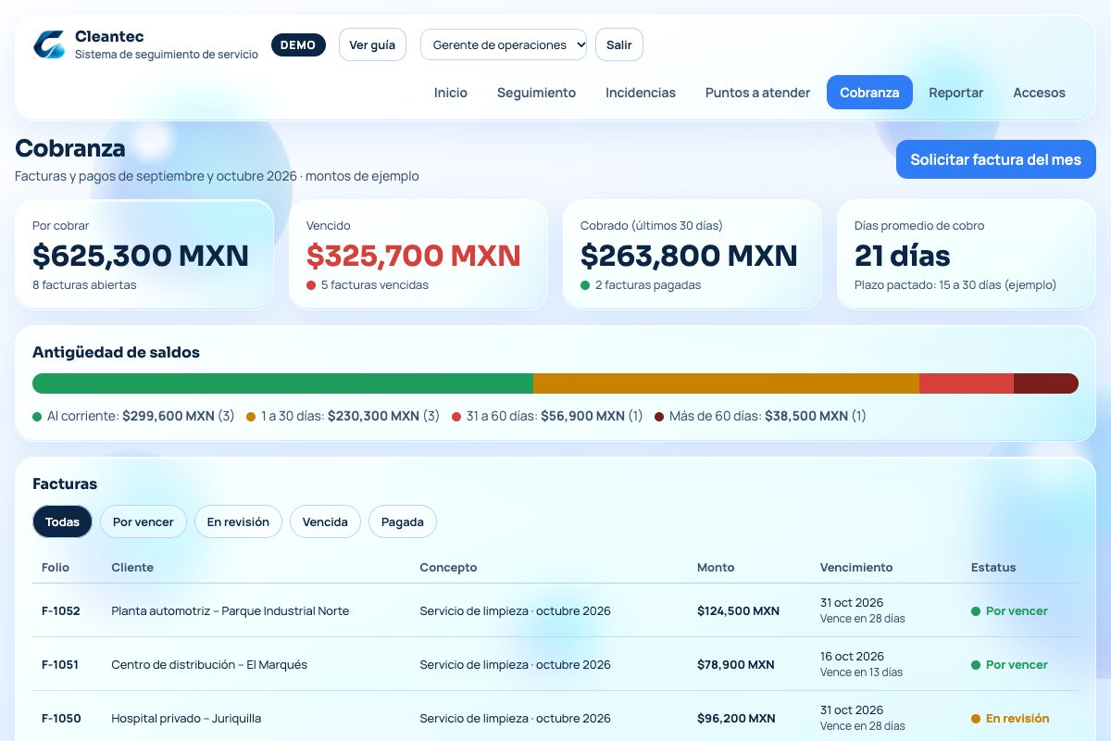
Task: Click the Cleantec logo icon
Action: point(49,44)
